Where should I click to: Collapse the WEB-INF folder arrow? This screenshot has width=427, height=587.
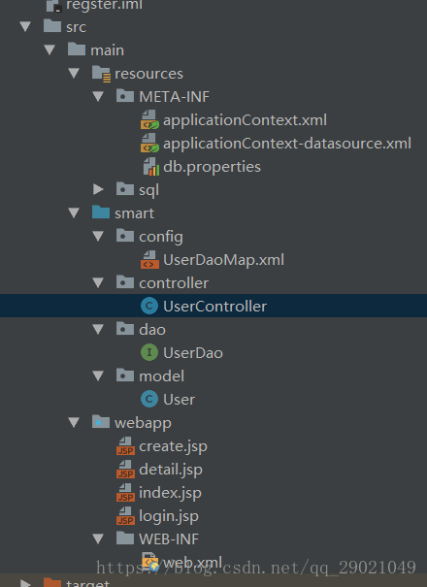pyautogui.click(x=98, y=538)
